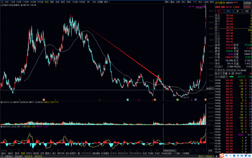The image size is (252, 158).
Task: Select the 1分钟 one-minute period
Action: (x=12, y=2)
